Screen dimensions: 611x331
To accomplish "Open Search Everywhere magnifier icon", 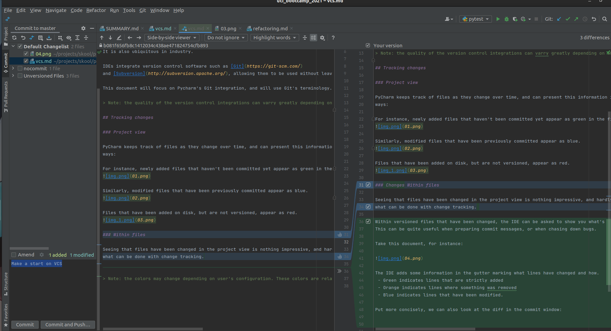I will coord(605,19).
